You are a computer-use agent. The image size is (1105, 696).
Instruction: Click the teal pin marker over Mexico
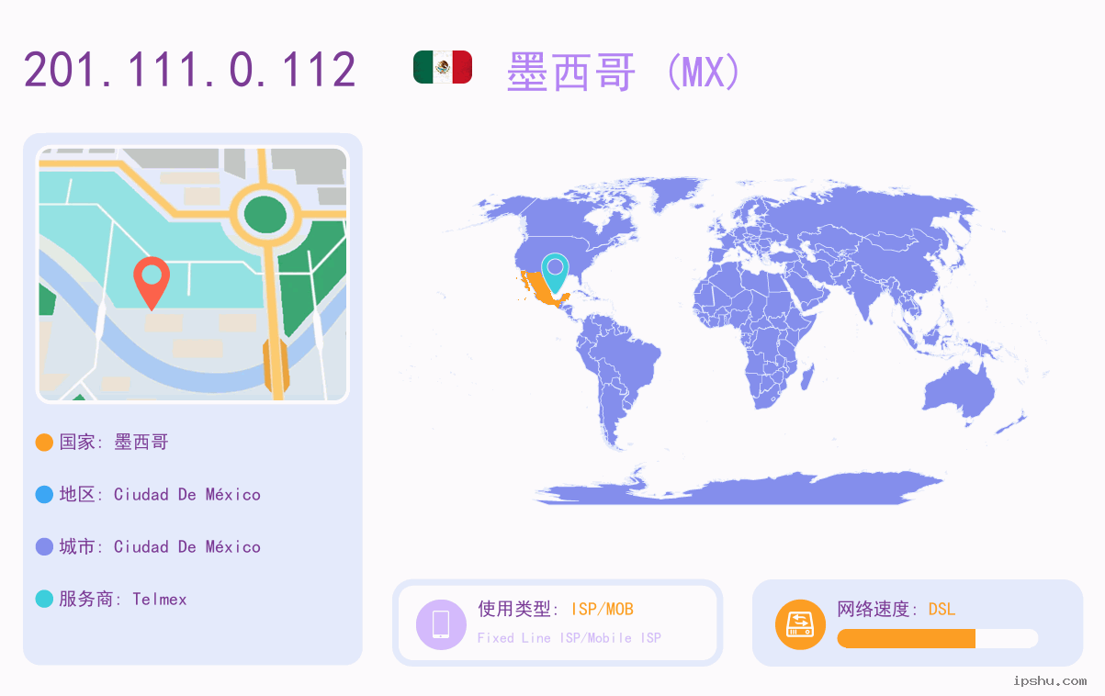coord(555,273)
